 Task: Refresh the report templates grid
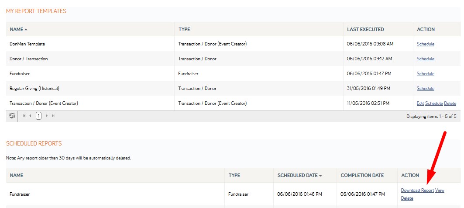[x=12, y=116]
